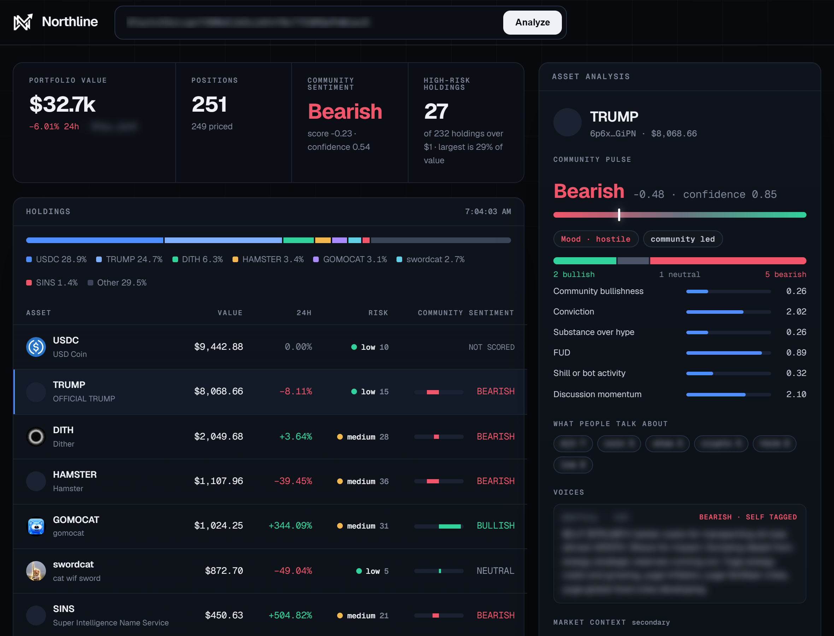Click GOMOCAT BULLISH sentiment label

point(495,526)
